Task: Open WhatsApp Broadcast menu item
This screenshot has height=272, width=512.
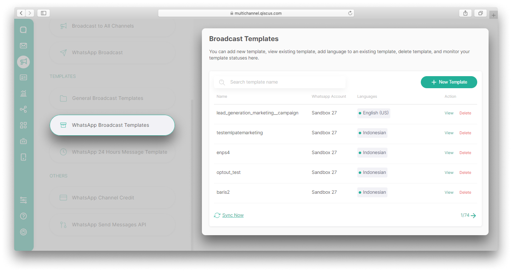Action: (112, 52)
